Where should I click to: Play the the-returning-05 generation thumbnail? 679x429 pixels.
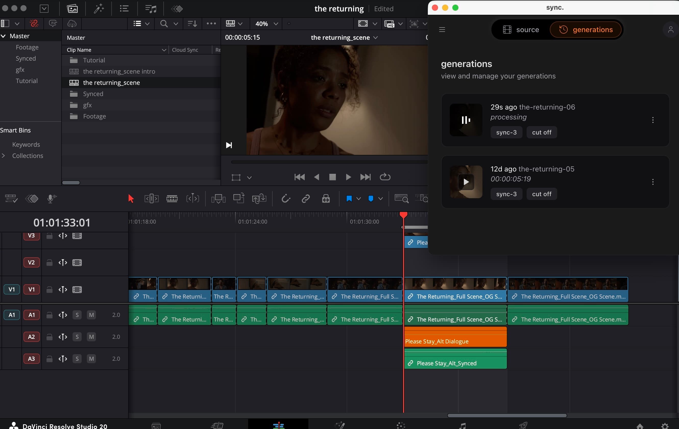click(466, 182)
